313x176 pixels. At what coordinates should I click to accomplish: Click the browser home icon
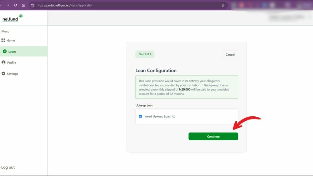pos(23,5)
